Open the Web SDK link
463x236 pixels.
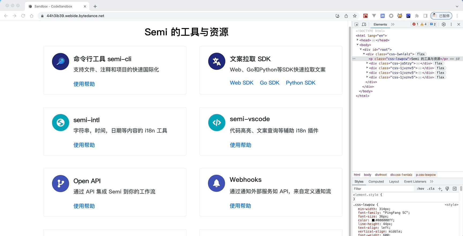click(241, 83)
